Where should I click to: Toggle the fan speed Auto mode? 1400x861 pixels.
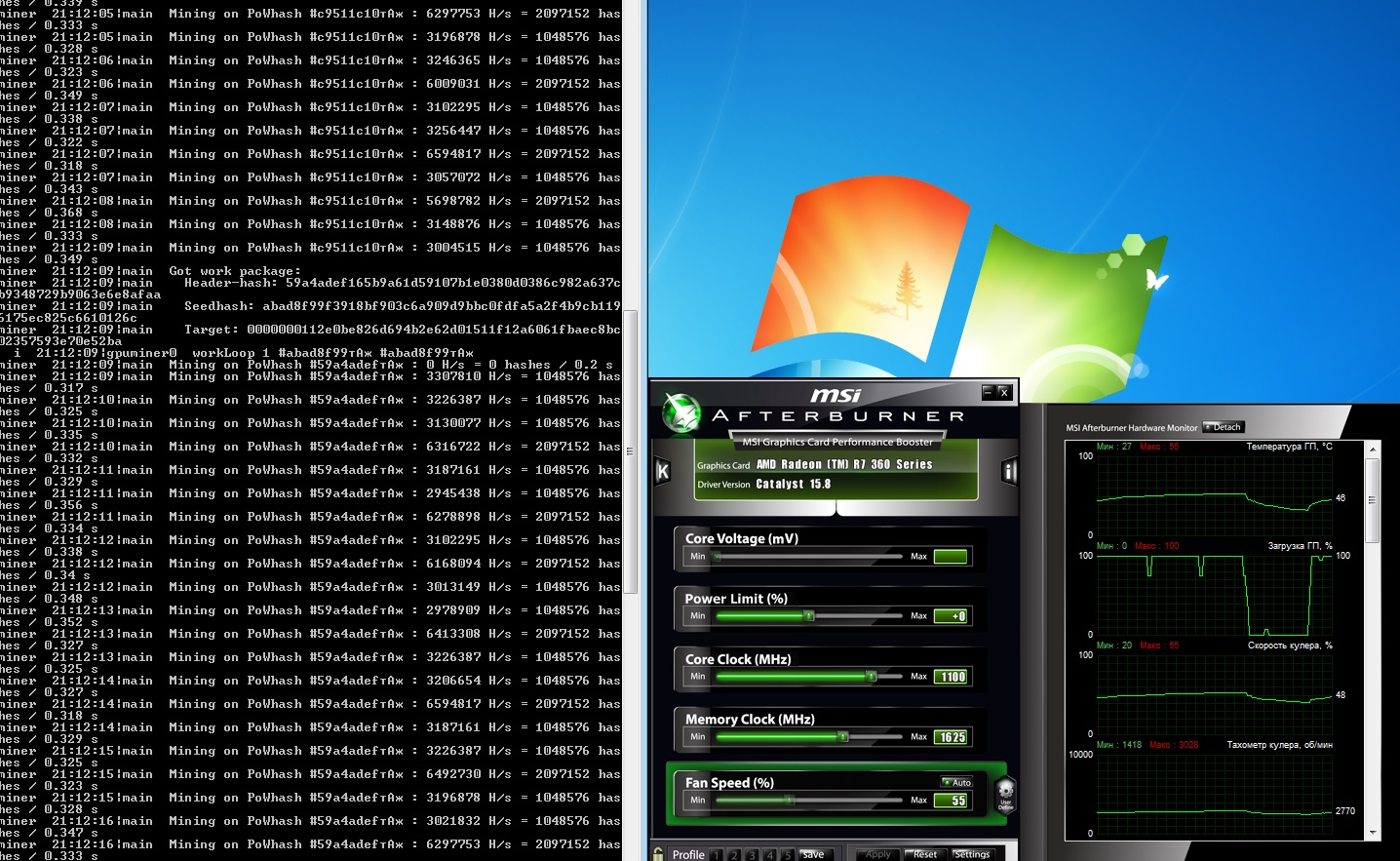(956, 782)
